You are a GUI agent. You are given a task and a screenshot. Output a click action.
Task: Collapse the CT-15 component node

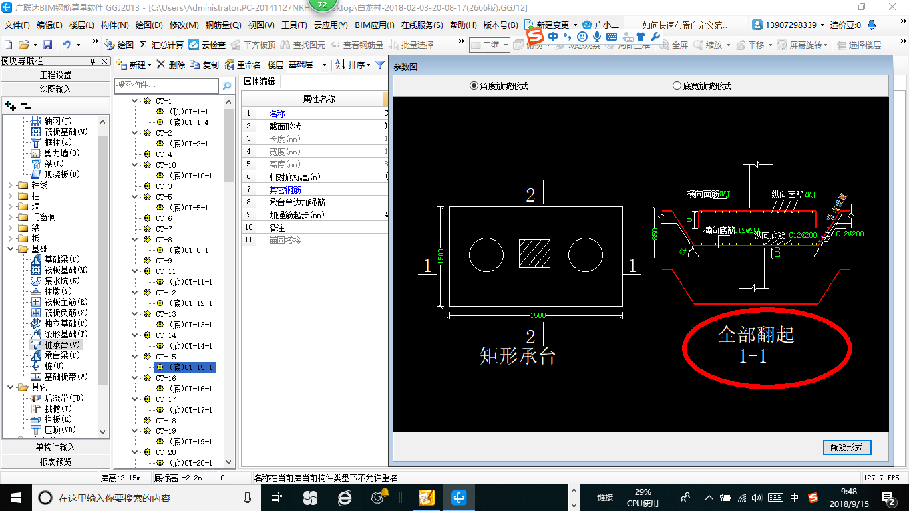click(134, 357)
